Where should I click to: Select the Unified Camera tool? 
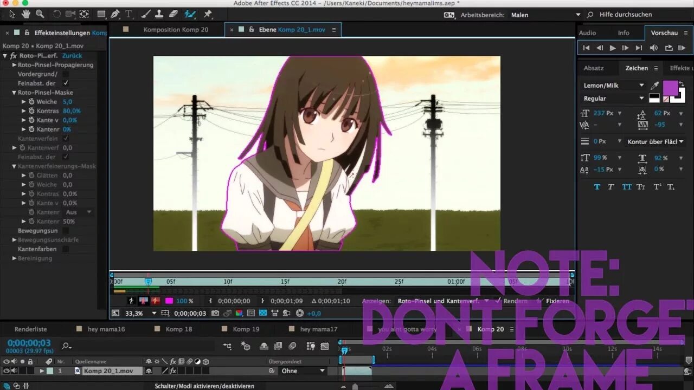[x=70, y=14]
